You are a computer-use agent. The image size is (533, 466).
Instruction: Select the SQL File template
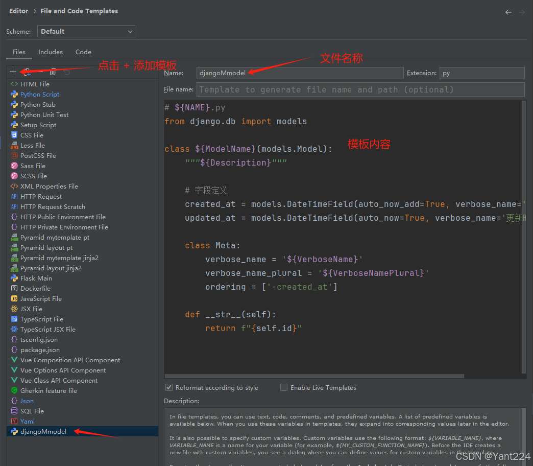click(x=82, y=411)
